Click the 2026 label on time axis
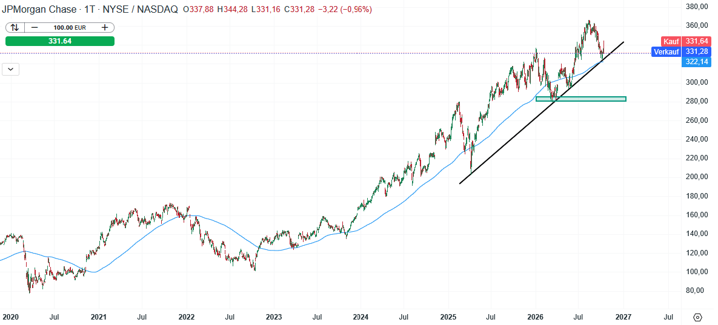 click(x=536, y=317)
